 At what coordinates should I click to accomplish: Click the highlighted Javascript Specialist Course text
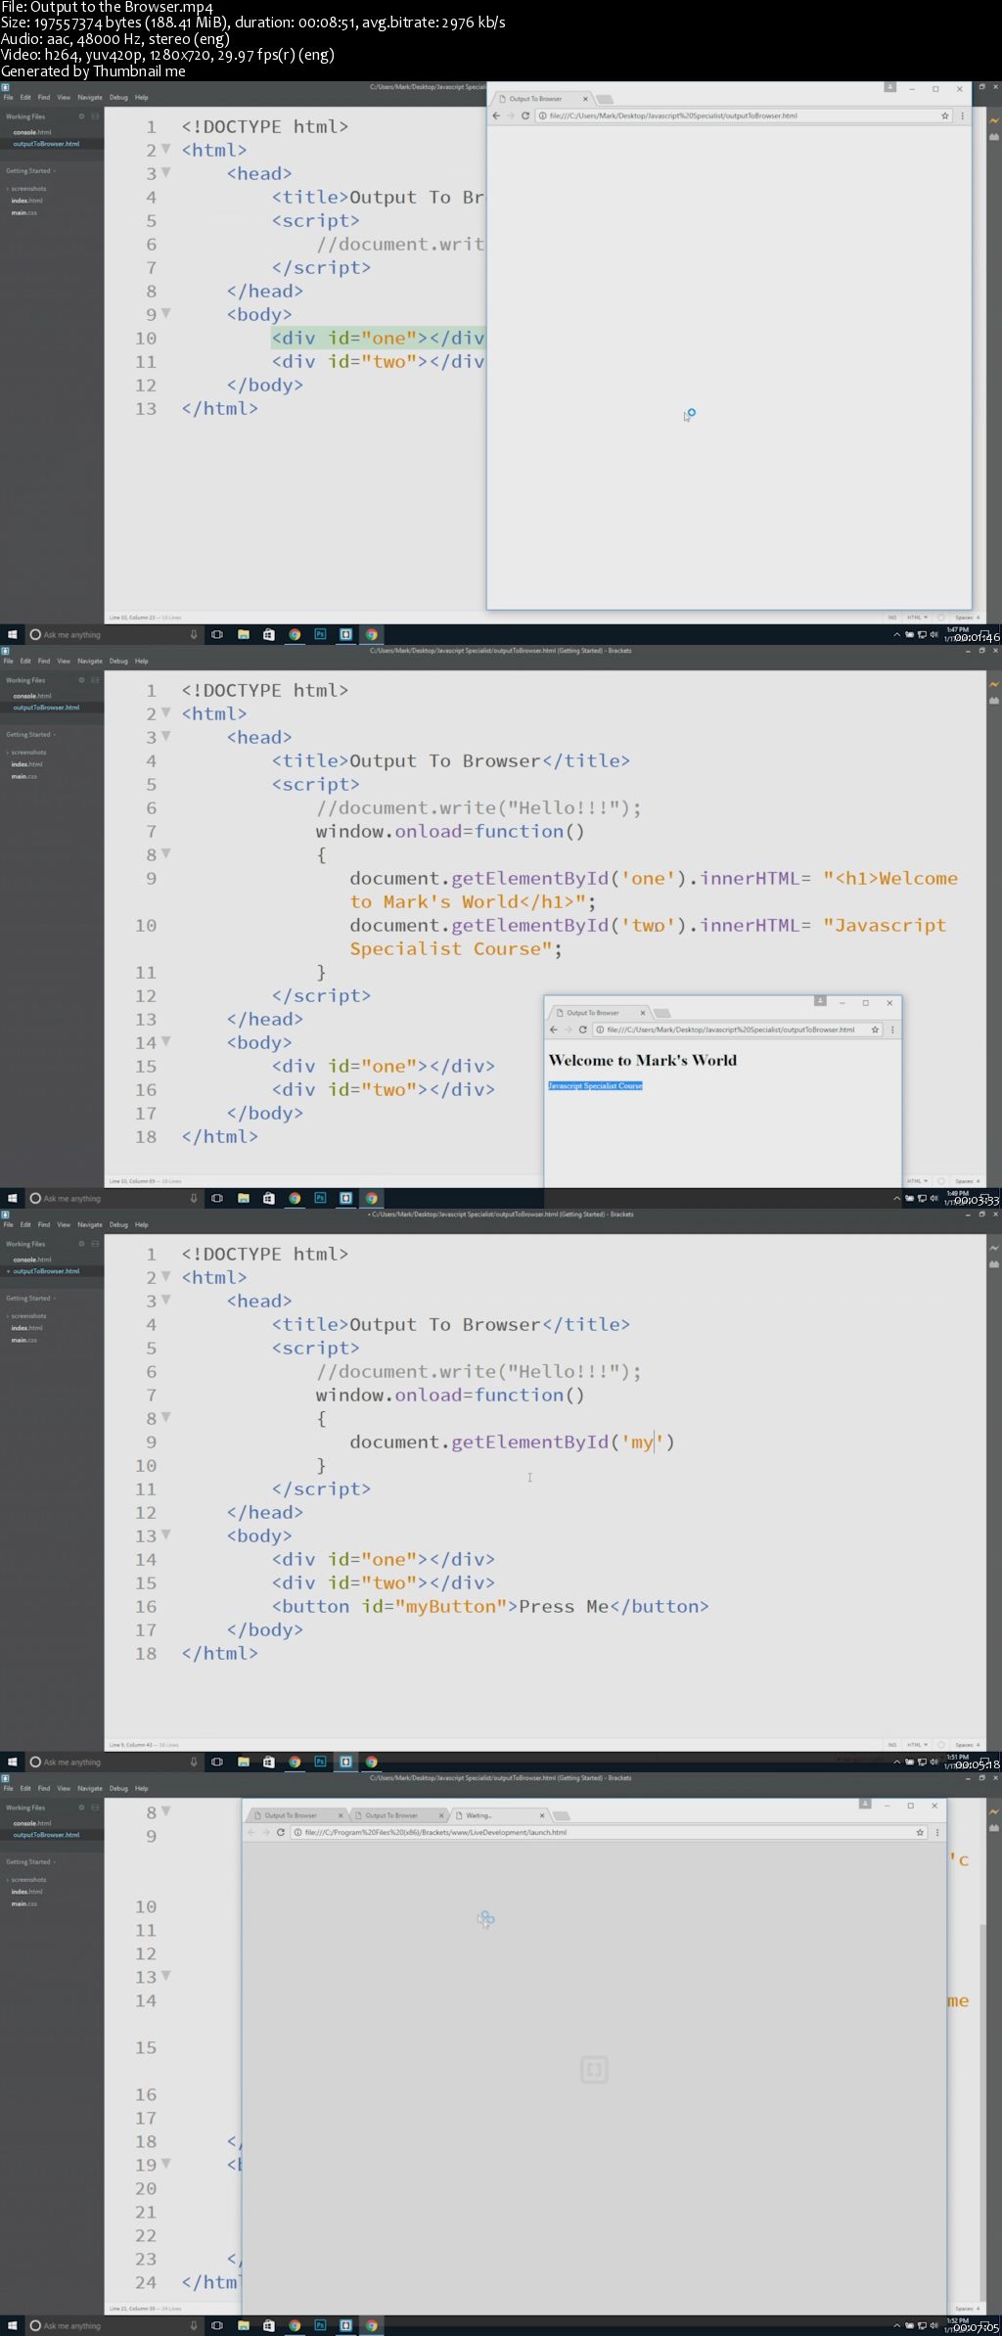595,1085
